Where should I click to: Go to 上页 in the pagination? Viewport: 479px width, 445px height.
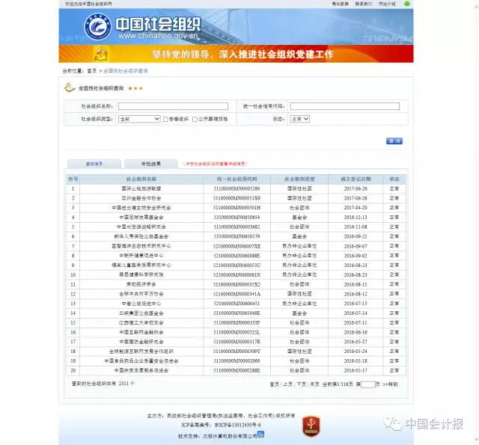pos(287,384)
